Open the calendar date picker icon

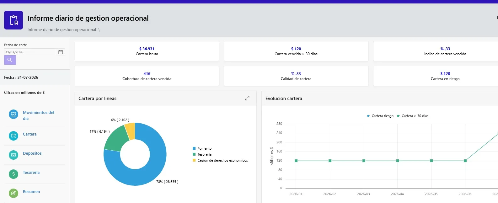(x=61, y=52)
